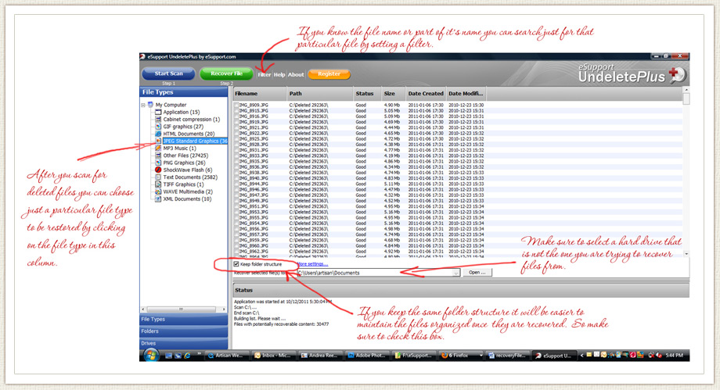
Task: Select Other Files (27425) tree item
Action: coord(185,156)
